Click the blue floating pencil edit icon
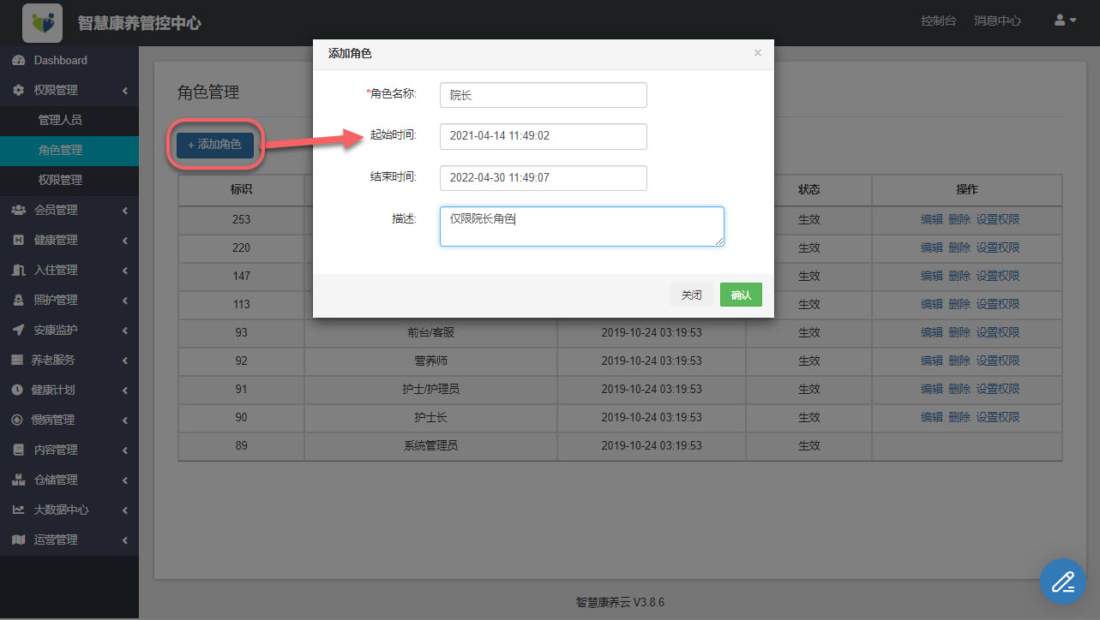 click(1062, 582)
